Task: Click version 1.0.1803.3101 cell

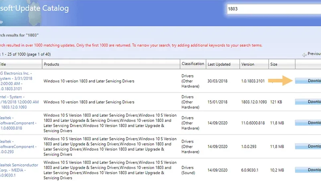Action: (253, 81)
